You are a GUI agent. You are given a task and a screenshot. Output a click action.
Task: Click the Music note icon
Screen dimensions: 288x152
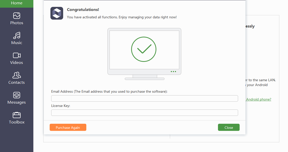17,35
